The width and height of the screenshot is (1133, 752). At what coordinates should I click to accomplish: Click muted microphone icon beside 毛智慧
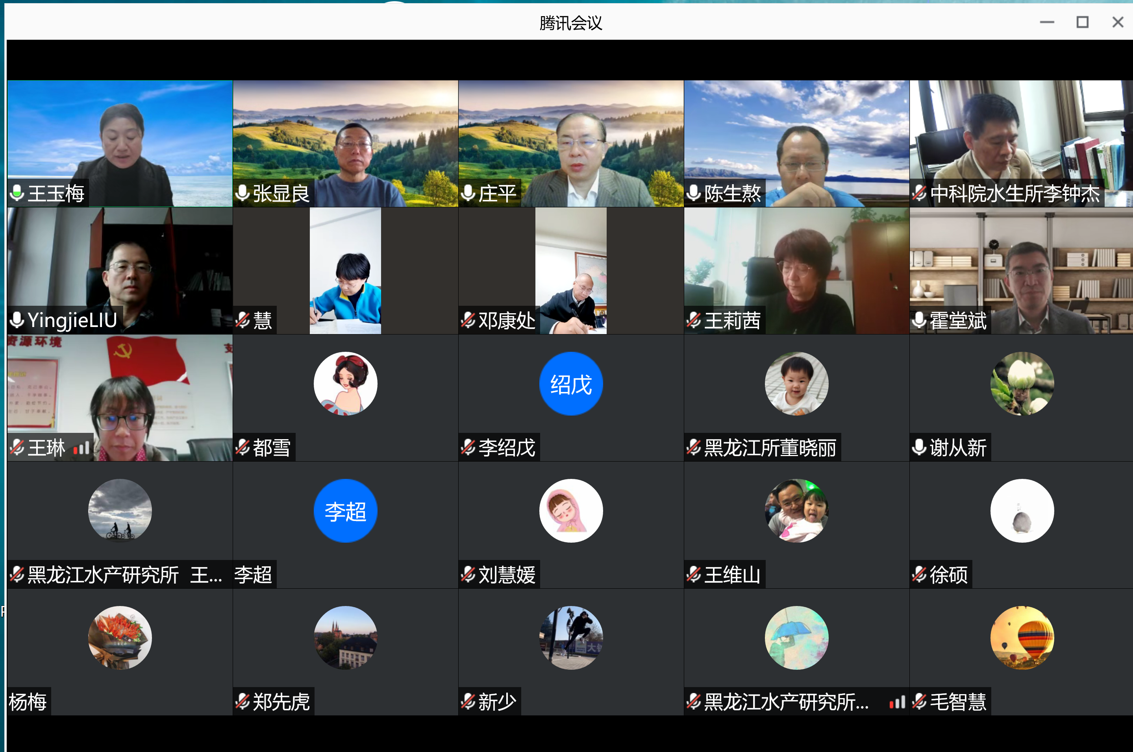pyautogui.click(x=919, y=702)
